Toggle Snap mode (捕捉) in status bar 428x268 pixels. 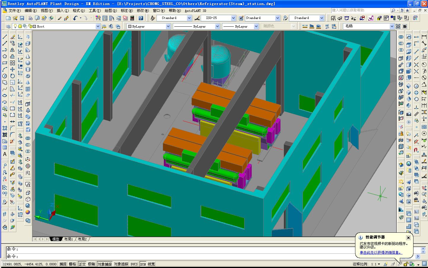63,264
